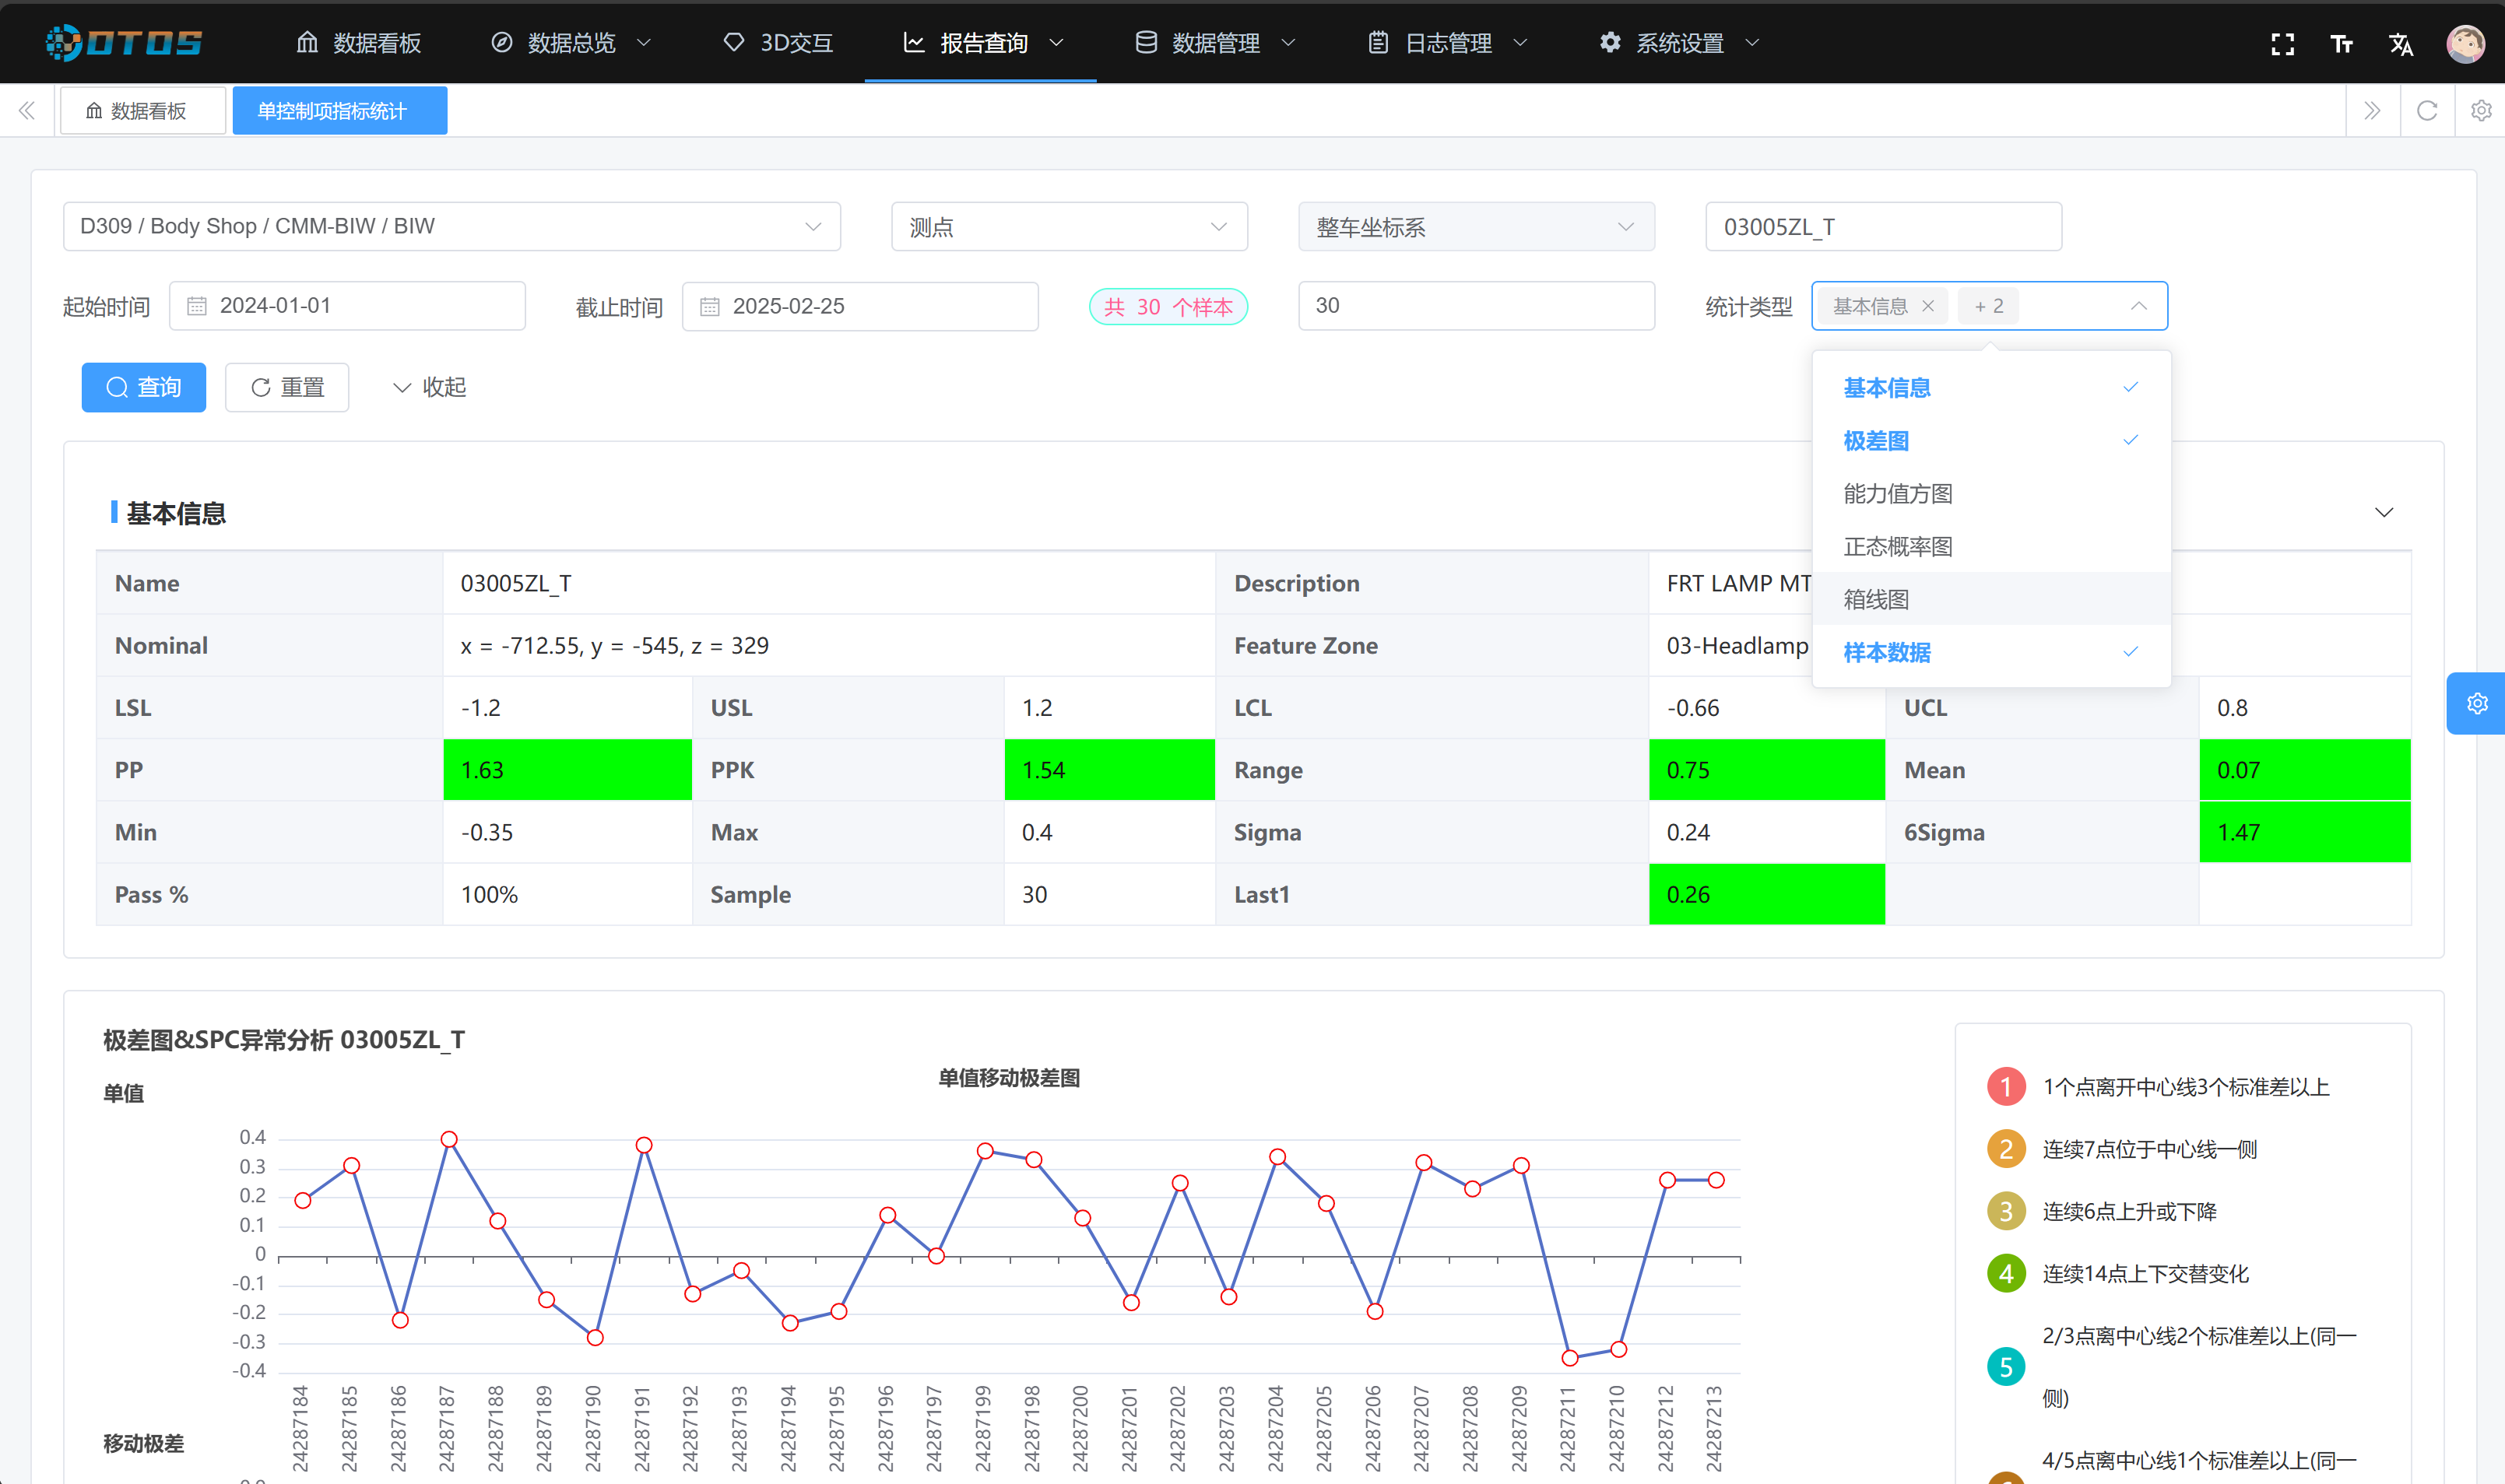Viewport: 2505px width, 1484px height.
Task: Open the 数据管理 menu
Action: point(1214,43)
